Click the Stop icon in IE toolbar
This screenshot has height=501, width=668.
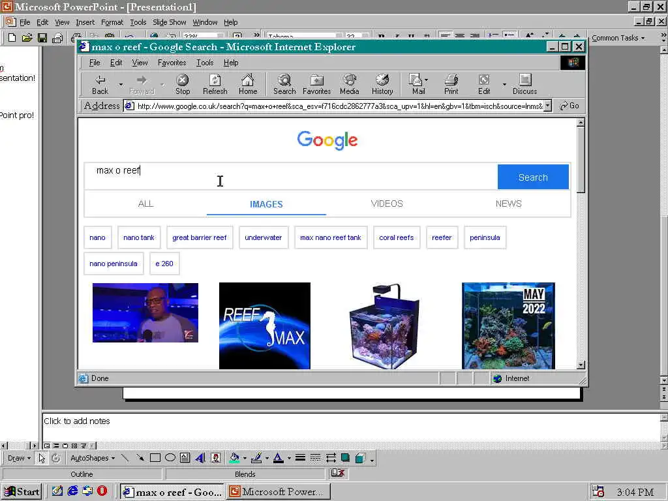point(183,84)
